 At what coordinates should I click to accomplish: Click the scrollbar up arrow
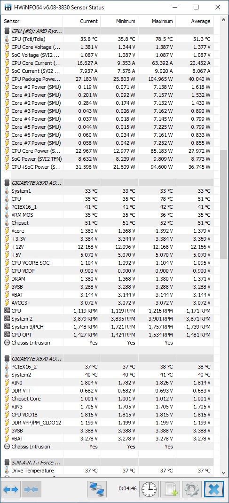point(224,20)
